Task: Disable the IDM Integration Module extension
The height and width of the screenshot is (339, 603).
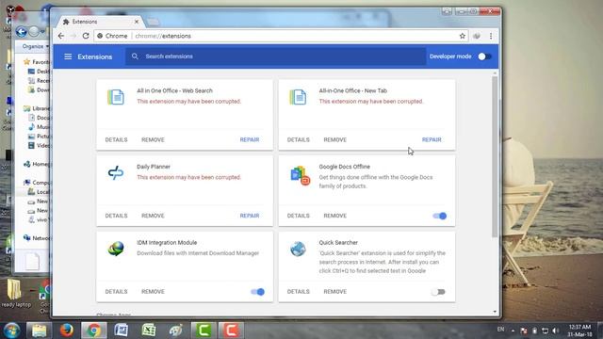Action: pos(257,292)
